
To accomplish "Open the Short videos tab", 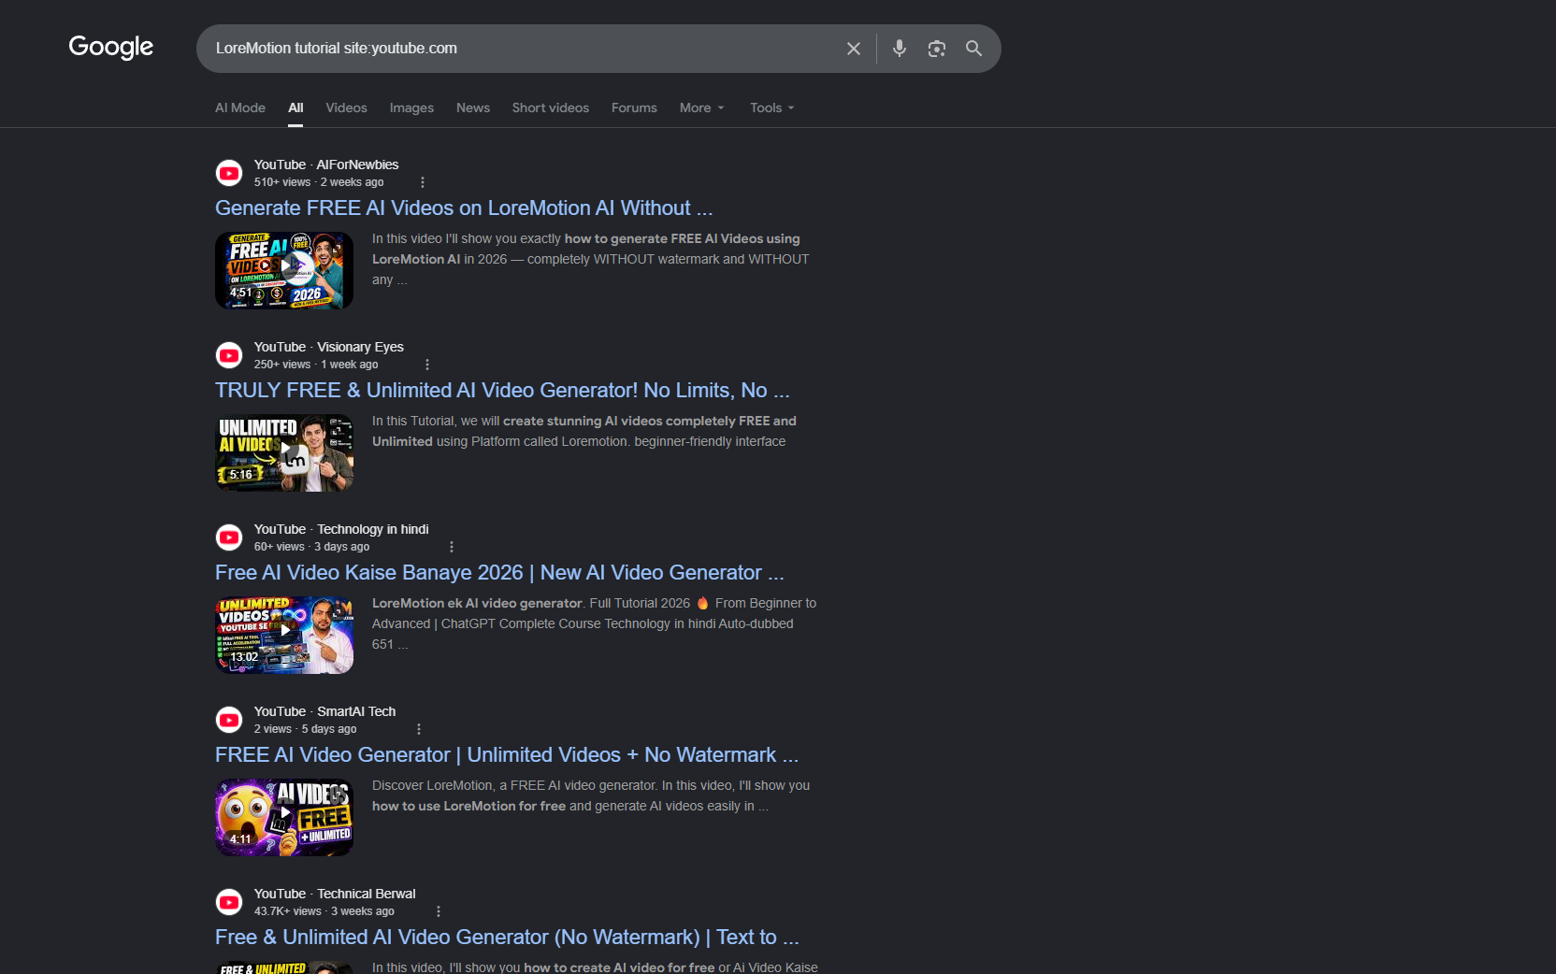I will [x=551, y=107].
